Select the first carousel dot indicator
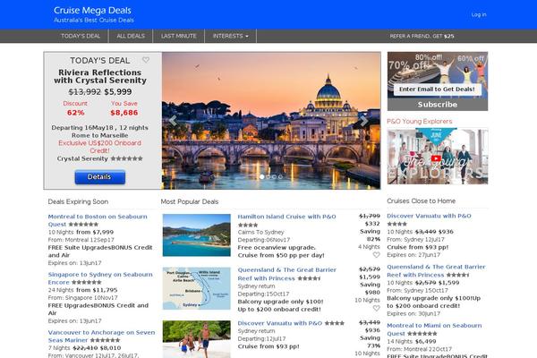This screenshot has width=537, height=358. pyautogui.click(x=262, y=177)
